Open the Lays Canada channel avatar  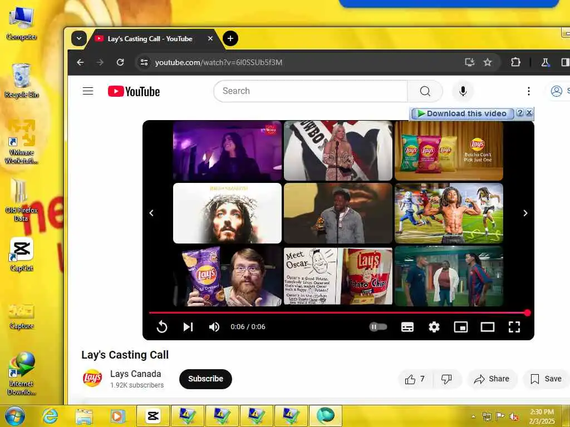[x=92, y=378]
